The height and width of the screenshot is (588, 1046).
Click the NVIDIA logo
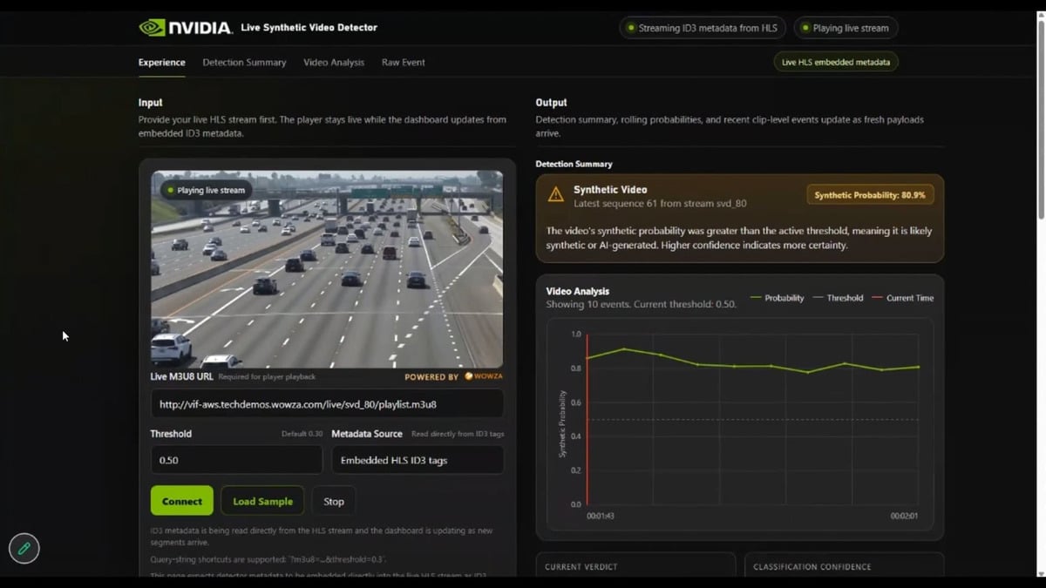pyautogui.click(x=186, y=28)
